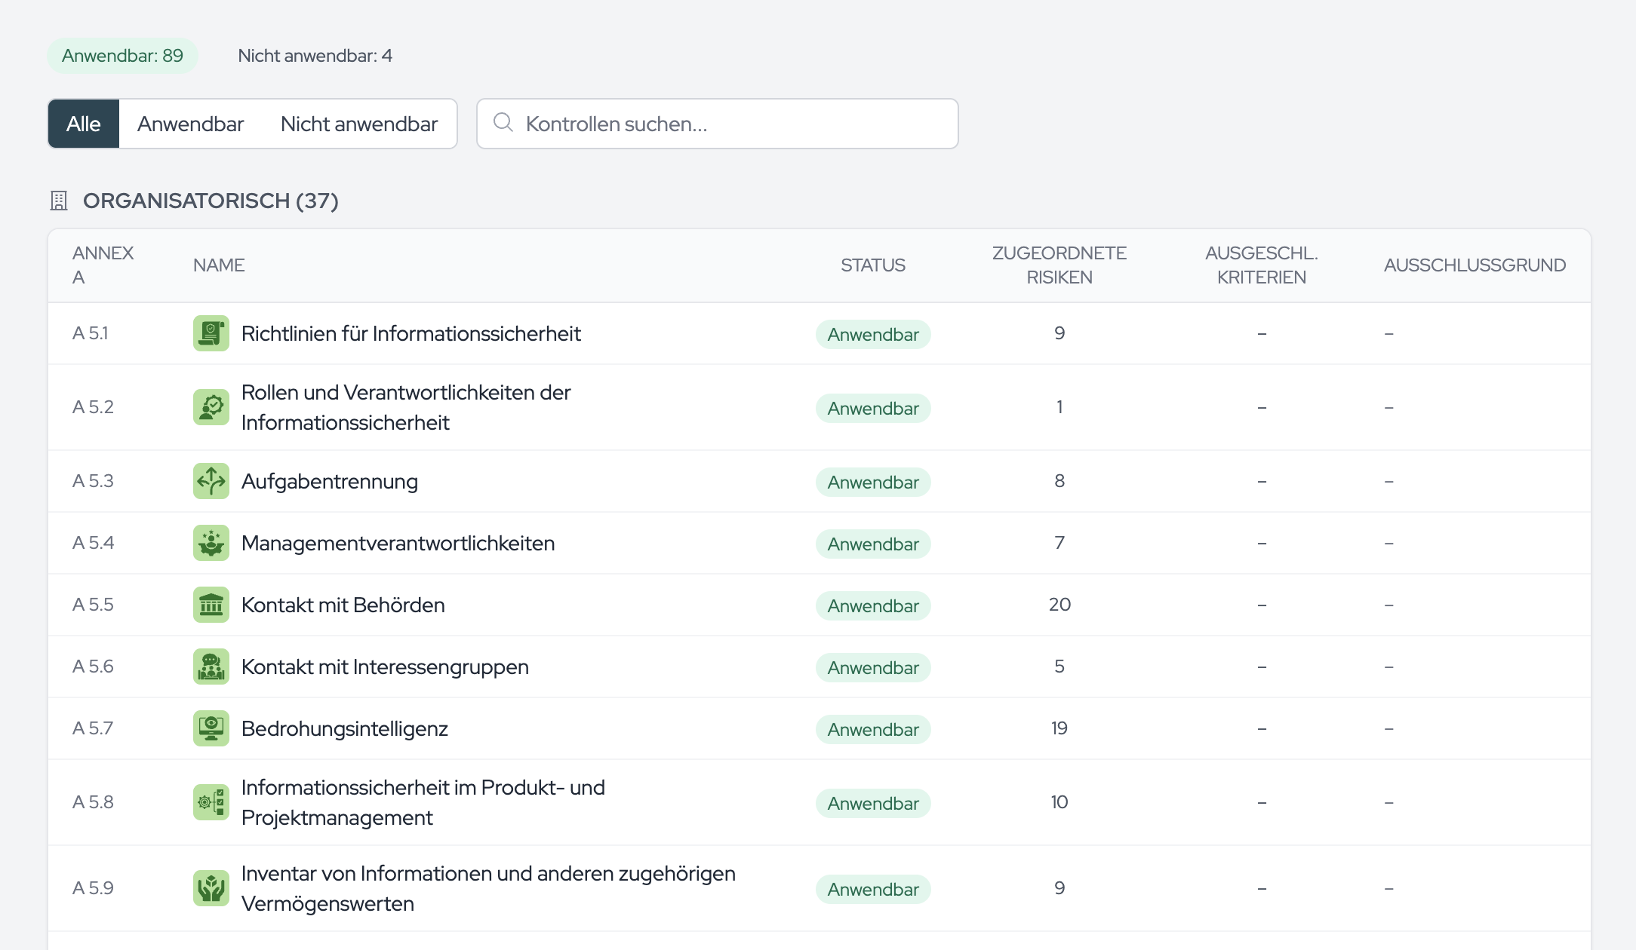The height and width of the screenshot is (950, 1636).
Task: Click the Produkt- und Projektmanagement icon
Action: click(x=211, y=802)
